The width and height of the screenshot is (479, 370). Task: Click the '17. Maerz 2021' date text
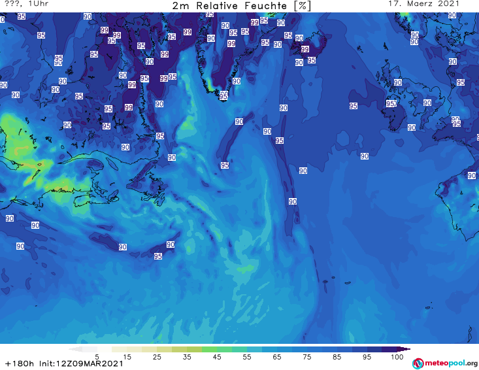pos(423,4)
